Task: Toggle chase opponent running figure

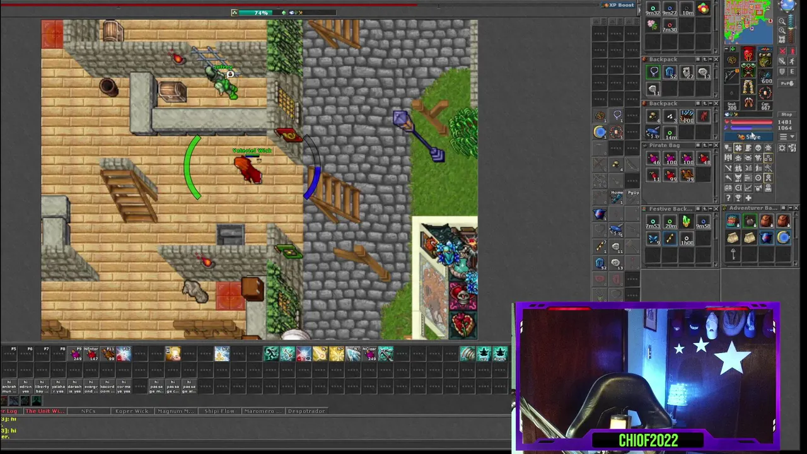Action: (x=792, y=61)
